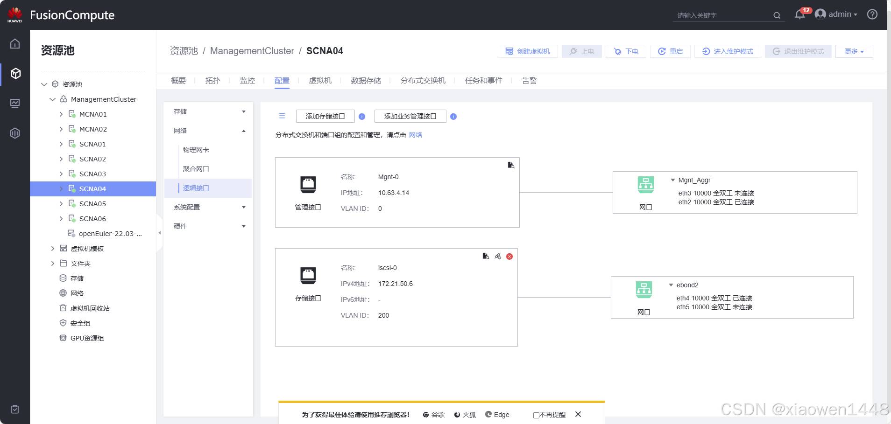This screenshot has height=424, width=891.
Task: Click the help question mark icon
Action: click(x=872, y=14)
